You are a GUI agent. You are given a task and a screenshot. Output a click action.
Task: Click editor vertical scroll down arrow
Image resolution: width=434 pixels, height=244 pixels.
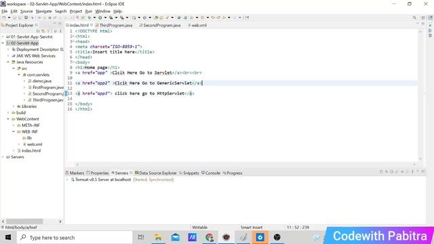click(x=420, y=159)
